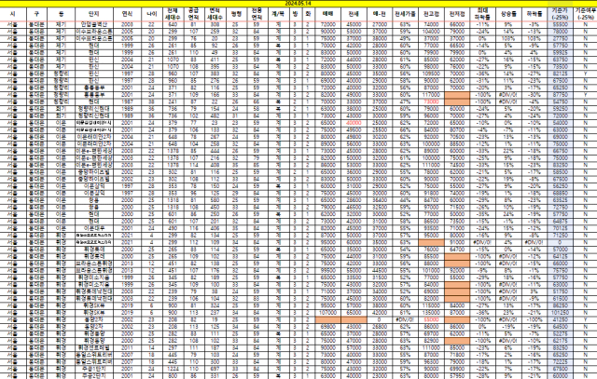Click the 2024.05.14 date in yellow bar

pos(298,4)
